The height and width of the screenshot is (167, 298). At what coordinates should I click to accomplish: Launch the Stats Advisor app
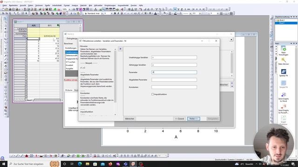(x=284, y=61)
